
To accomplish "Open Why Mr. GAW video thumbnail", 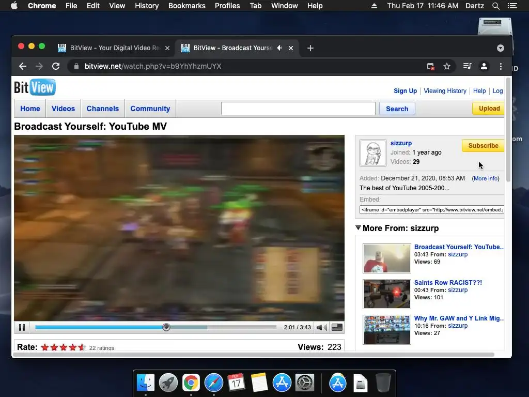I will point(387,329).
